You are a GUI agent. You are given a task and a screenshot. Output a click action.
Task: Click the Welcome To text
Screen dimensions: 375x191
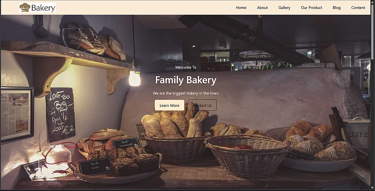(x=186, y=68)
